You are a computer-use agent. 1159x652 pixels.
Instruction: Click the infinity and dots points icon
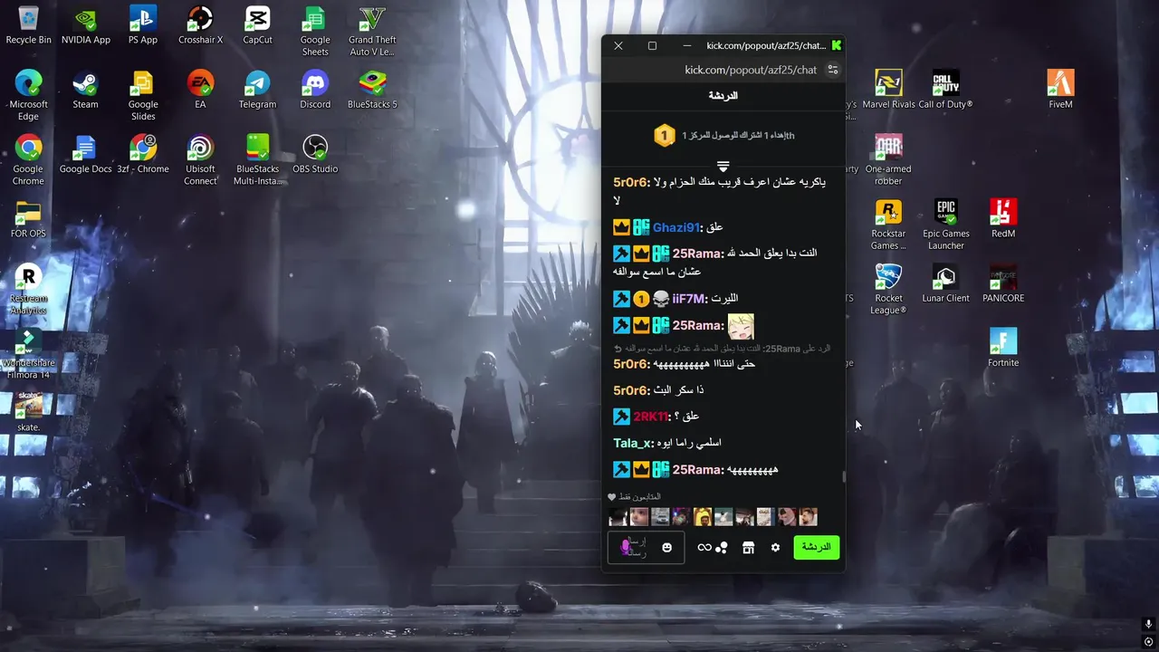[713, 548]
